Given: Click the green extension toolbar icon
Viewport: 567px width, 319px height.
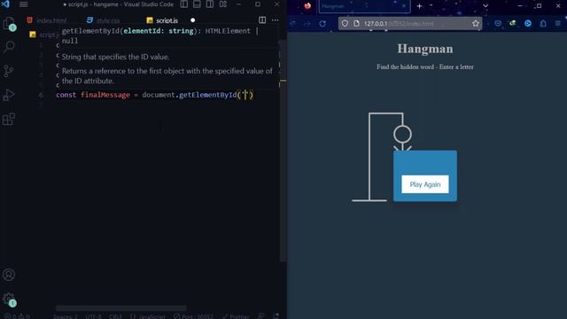Looking at the screenshot, I should (x=513, y=24).
